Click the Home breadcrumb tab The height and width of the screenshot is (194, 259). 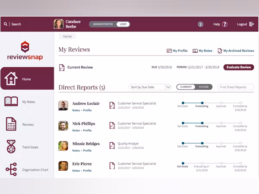click(x=67, y=37)
